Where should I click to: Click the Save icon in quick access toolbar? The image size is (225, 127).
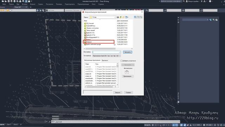pyautogui.click(x=8, y=1)
